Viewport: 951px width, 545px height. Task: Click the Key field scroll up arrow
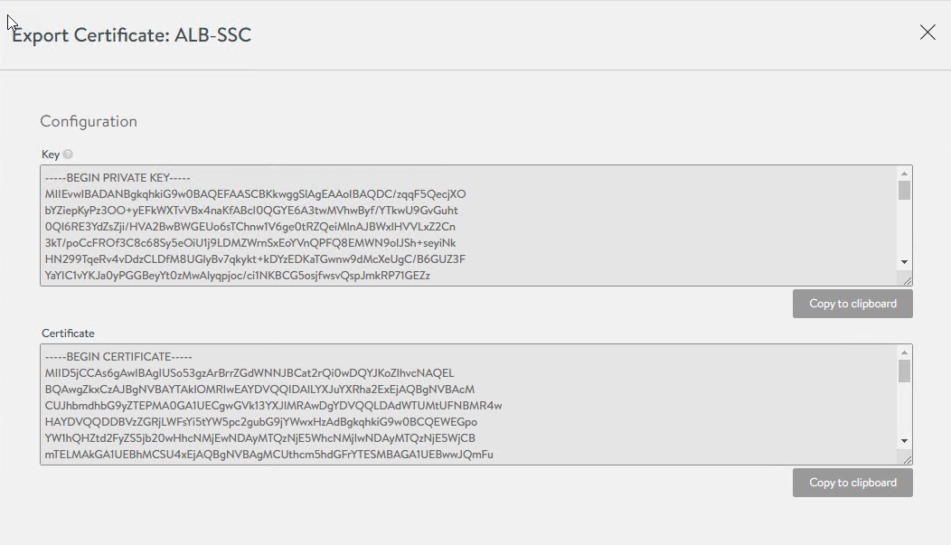pos(904,174)
